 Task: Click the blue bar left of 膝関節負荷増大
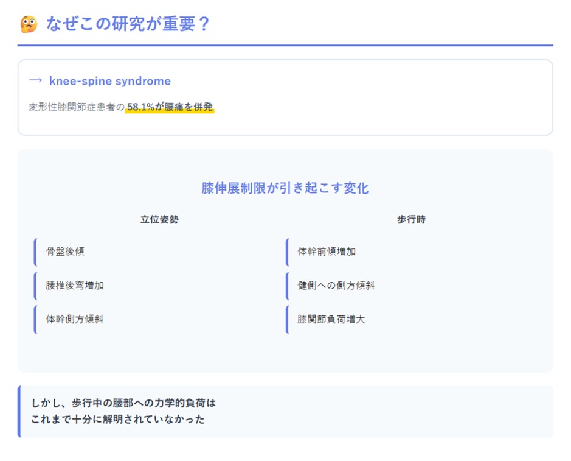(x=287, y=318)
